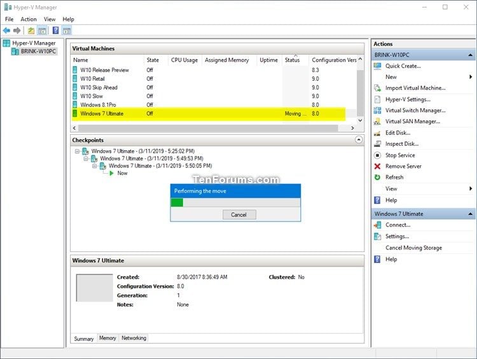This screenshot has width=477, height=359.
Task: Click the Inspect Disk icon
Action: point(377,144)
